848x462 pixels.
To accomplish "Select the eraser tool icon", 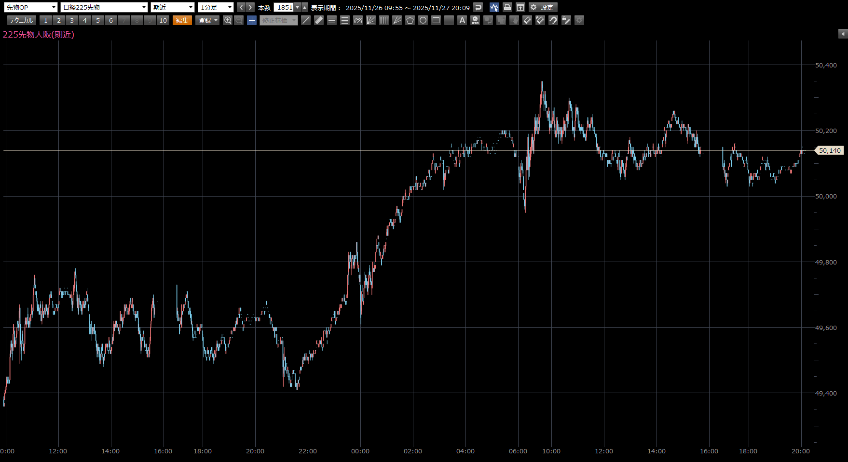I will 527,20.
